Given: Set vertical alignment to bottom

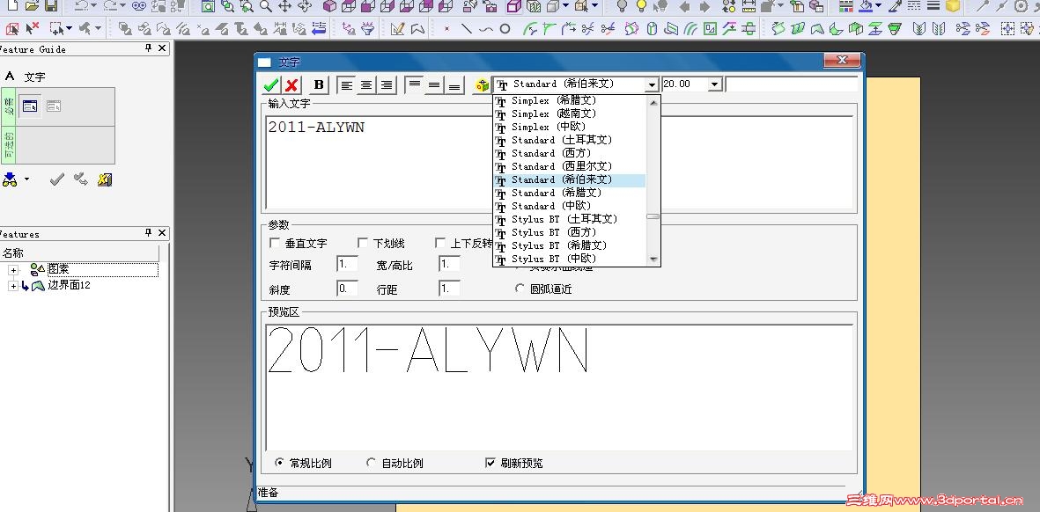Looking at the screenshot, I should click(x=454, y=84).
